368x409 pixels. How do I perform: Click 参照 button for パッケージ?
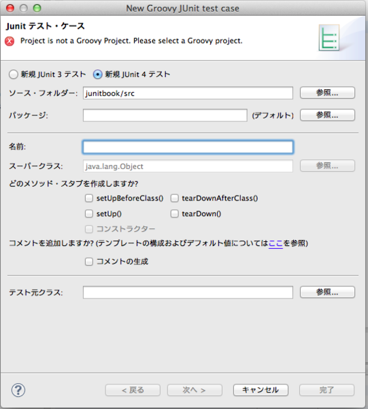(x=327, y=115)
